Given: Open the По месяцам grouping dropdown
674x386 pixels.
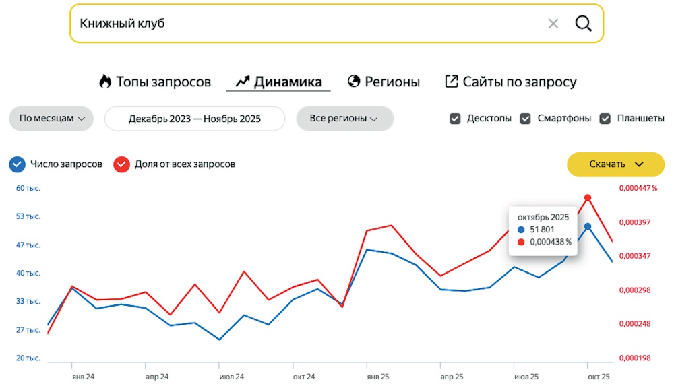Looking at the screenshot, I should pos(51,119).
